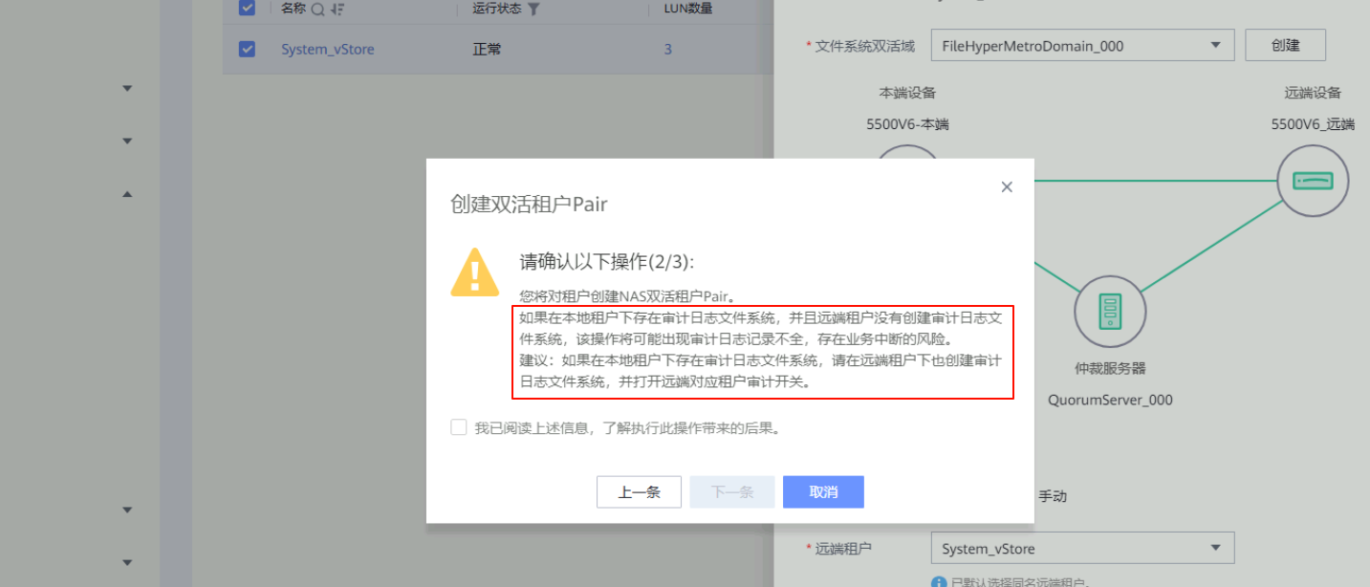The width and height of the screenshot is (1370, 587).
Task: Click the local device circle icon
Action: [906, 158]
